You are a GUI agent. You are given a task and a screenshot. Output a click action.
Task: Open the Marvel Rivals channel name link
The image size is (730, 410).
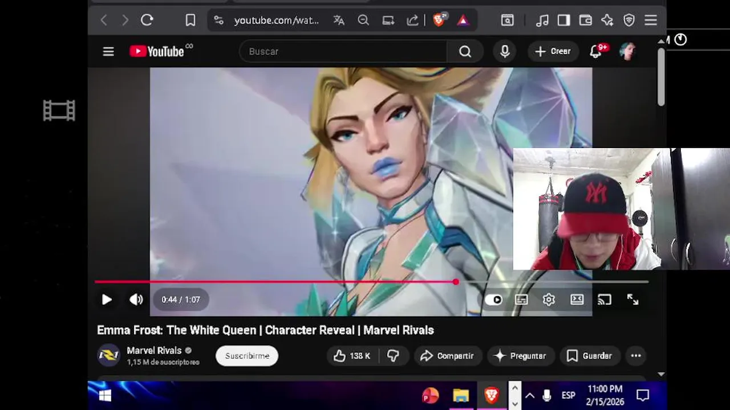(154, 351)
